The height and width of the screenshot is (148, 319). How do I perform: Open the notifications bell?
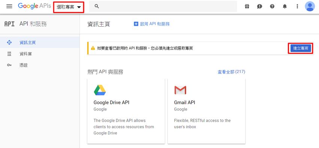pos(285,6)
